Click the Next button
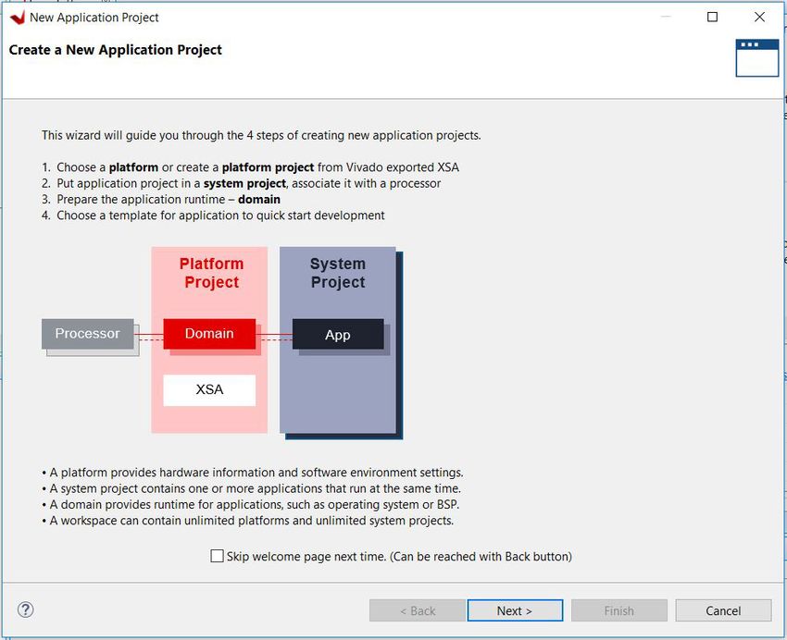 click(515, 610)
